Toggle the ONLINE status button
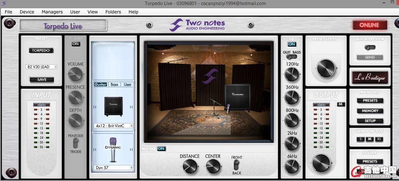 click(370, 25)
